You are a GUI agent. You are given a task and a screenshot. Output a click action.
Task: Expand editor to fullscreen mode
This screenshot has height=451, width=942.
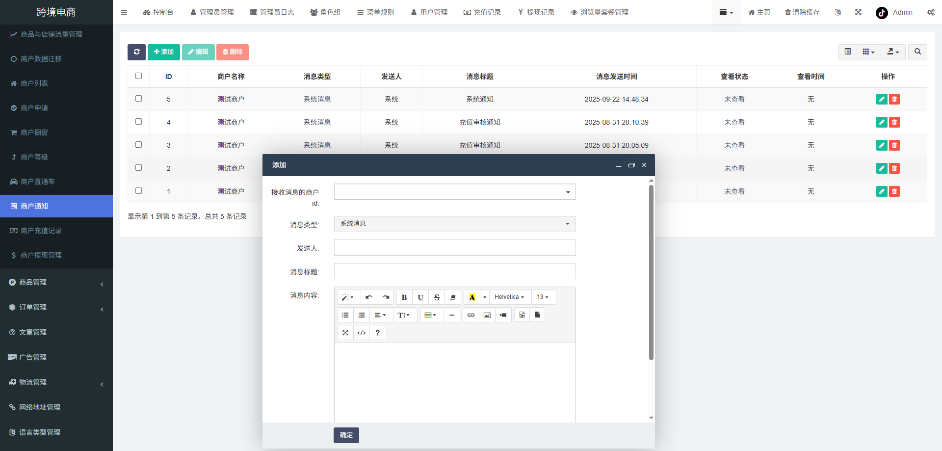pos(345,332)
